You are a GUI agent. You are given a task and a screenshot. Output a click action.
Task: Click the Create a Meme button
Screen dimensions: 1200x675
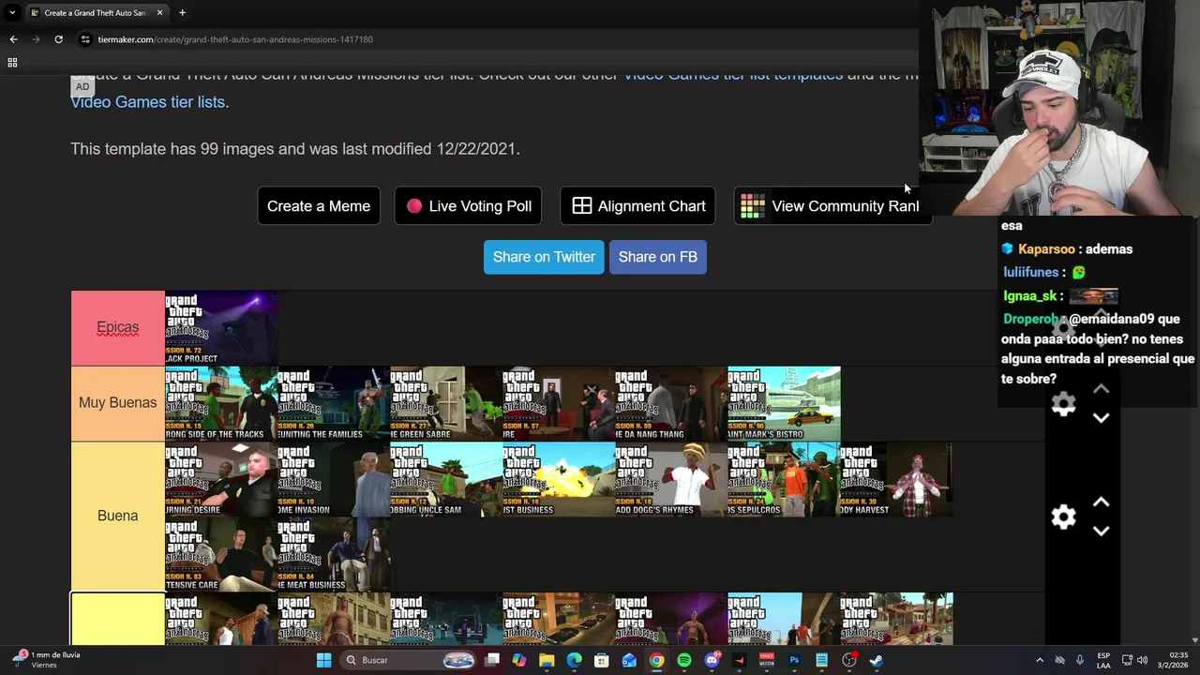coord(319,206)
